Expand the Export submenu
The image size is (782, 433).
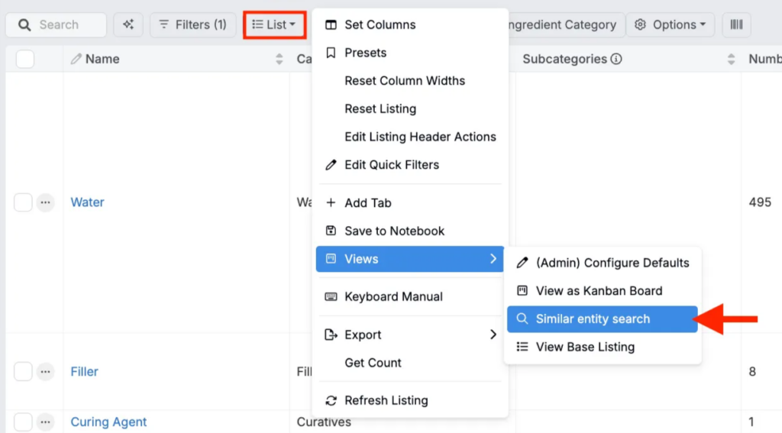pos(410,334)
